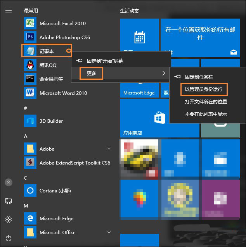The image size is (246, 247).
Task: Click the power button icon
Action: pos(9,238)
